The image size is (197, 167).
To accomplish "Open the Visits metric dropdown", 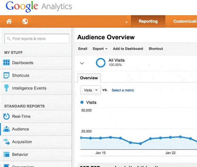I will (x=90, y=90).
